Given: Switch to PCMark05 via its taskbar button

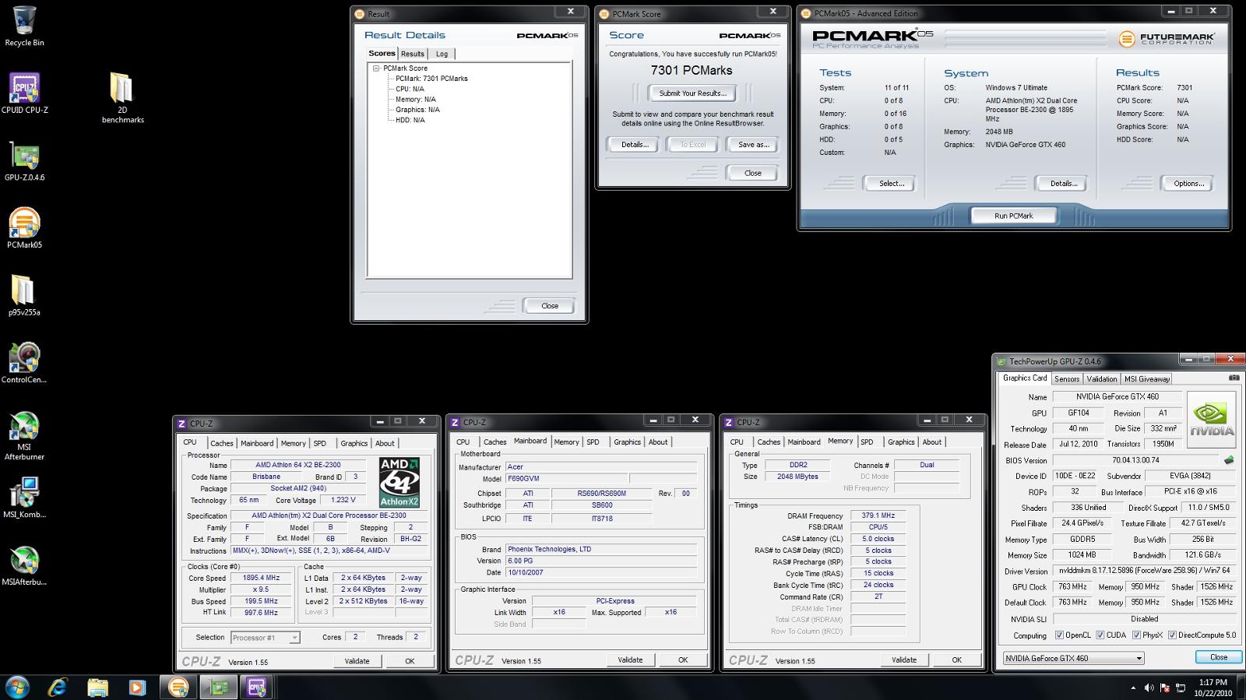Looking at the screenshot, I should (178, 687).
